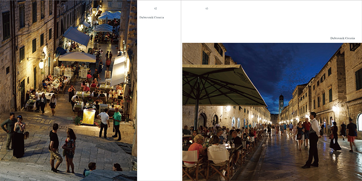Select left page caption Dubrovnik/Croatia
Image resolution: width=362 pixels, height=181 pixels.
(152, 17)
